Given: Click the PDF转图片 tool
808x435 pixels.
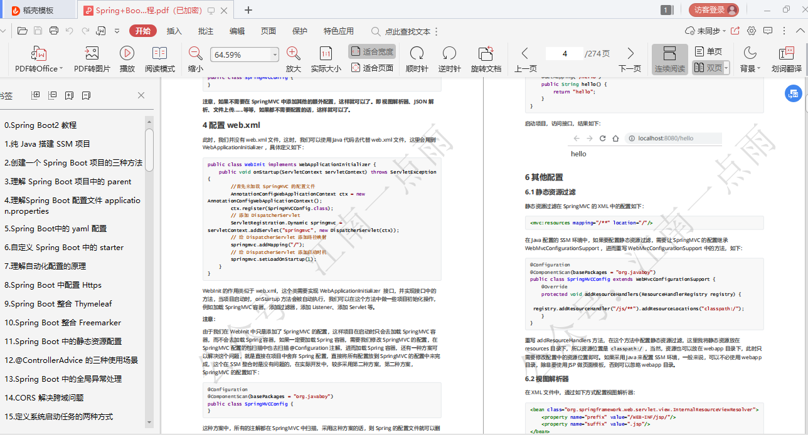Looking at the screenshot, I should 92,60.
